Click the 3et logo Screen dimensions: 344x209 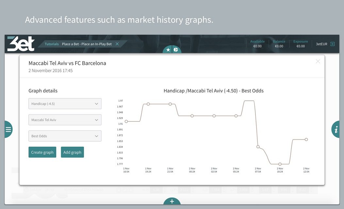point(21,44)
